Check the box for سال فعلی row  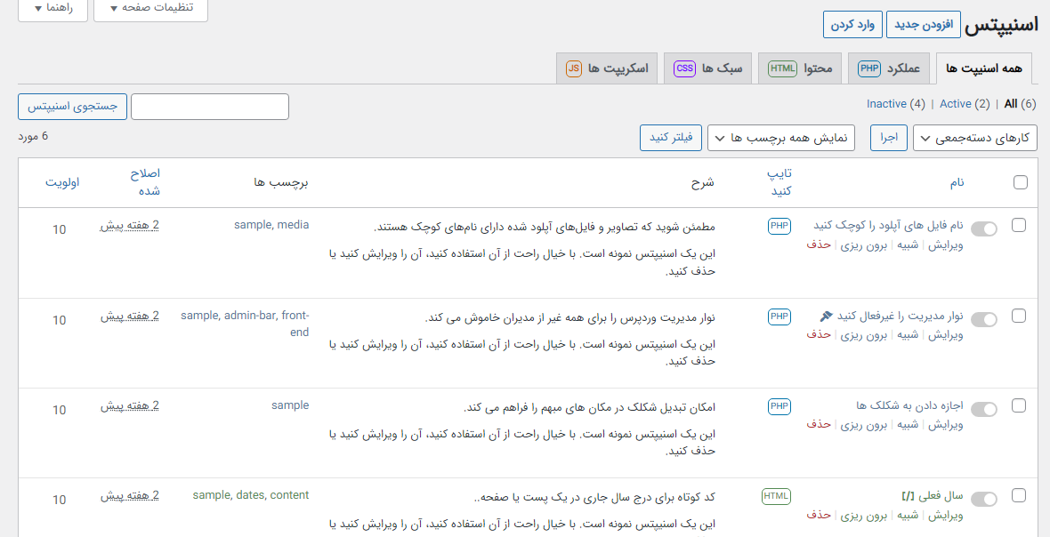(x=1019, y=495)
